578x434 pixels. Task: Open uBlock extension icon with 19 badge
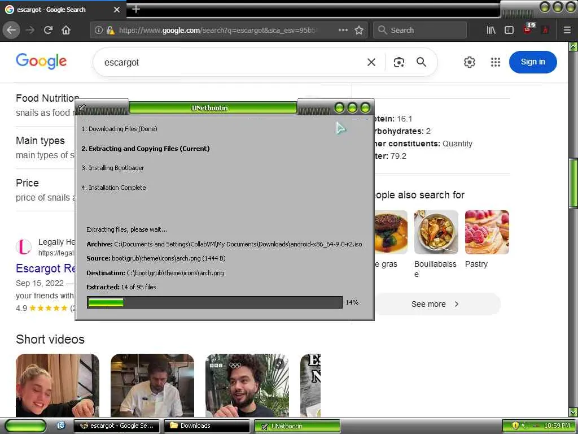(528, 29)
